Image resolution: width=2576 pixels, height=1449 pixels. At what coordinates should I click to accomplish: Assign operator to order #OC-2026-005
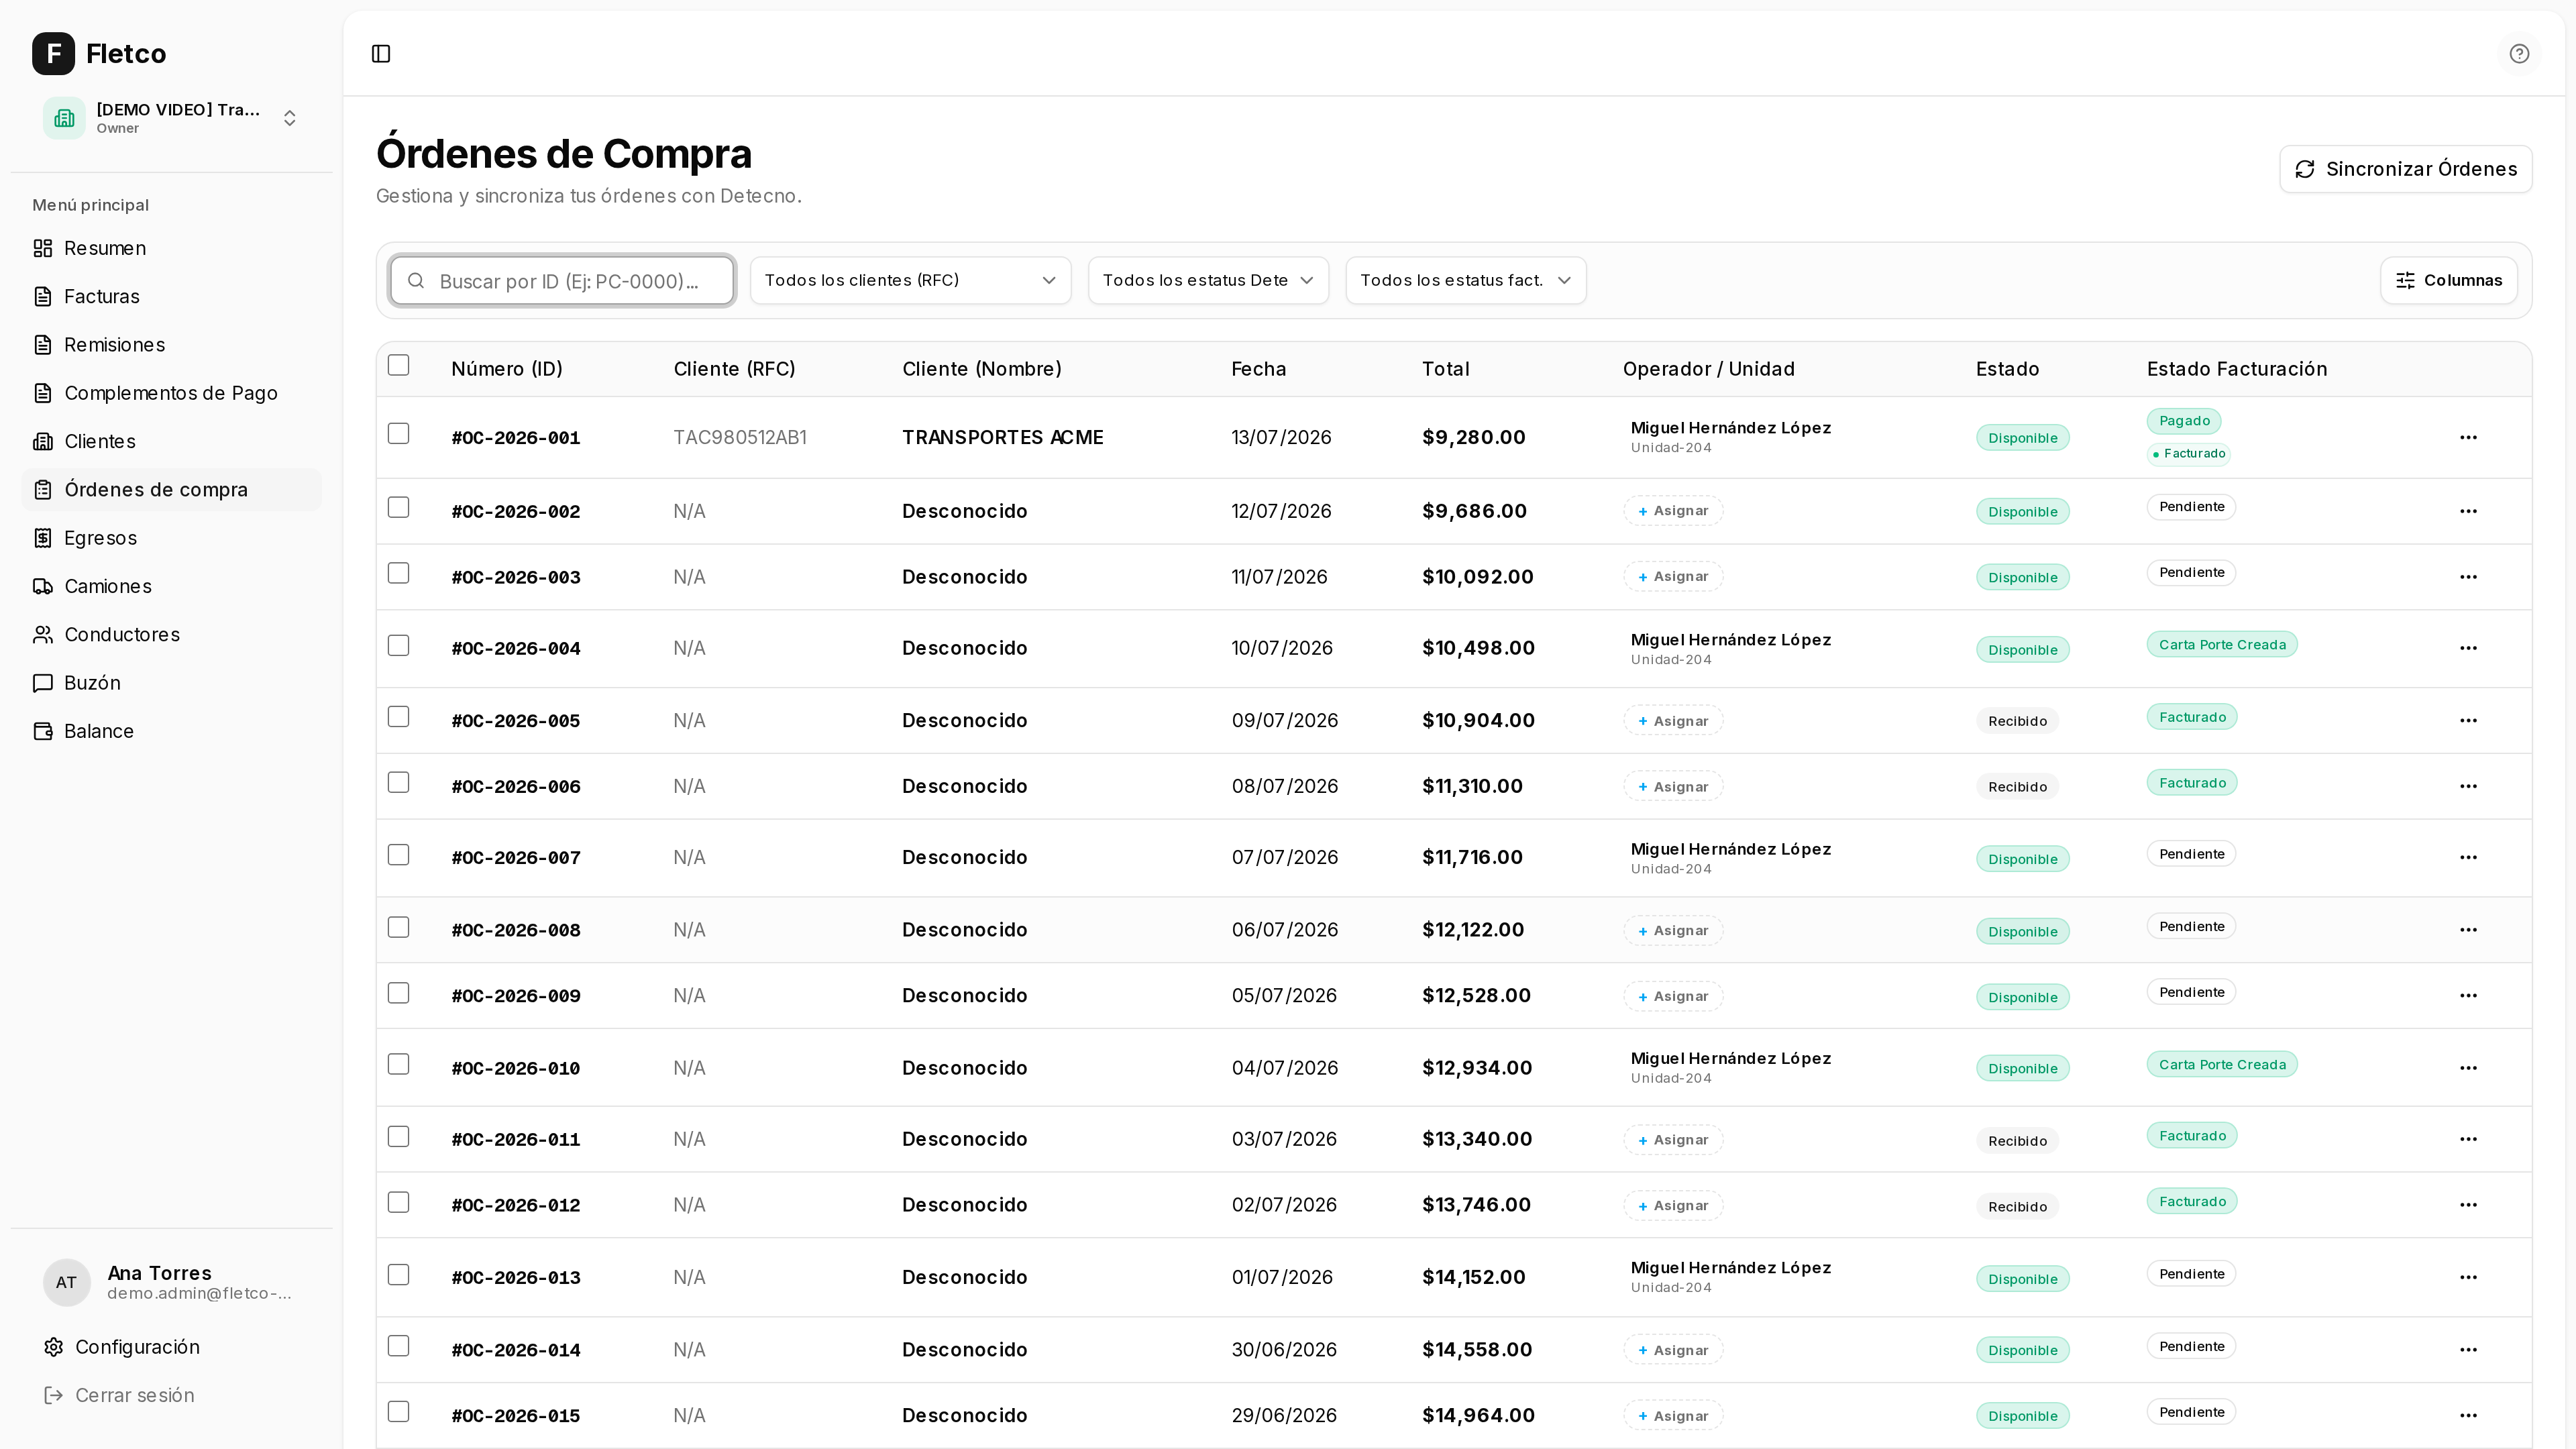pyautogui.click(x=1673, y=721)
